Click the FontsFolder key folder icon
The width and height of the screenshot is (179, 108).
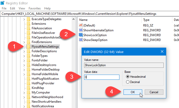coord(28,60)
